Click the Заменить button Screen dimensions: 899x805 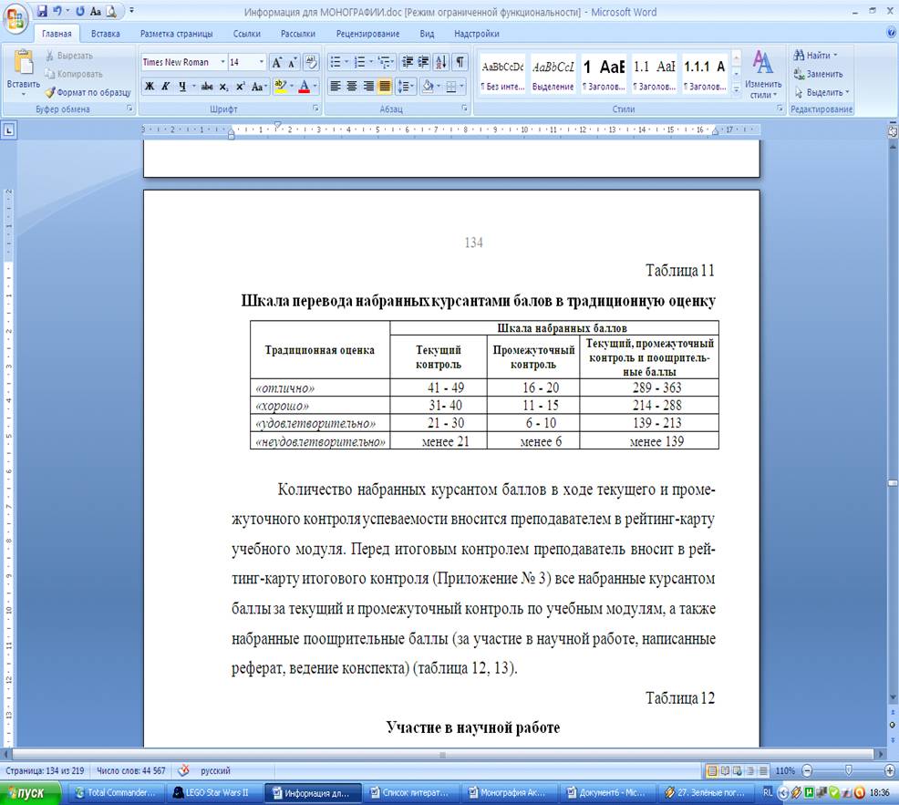(819, 74)
